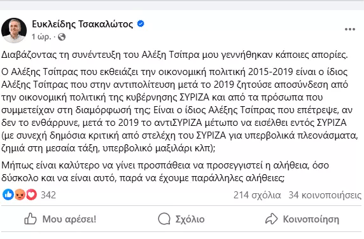View the 34 κοινοποιήσεις shares
The width and height of the screenshot is (364, 239).
point(325,195)
